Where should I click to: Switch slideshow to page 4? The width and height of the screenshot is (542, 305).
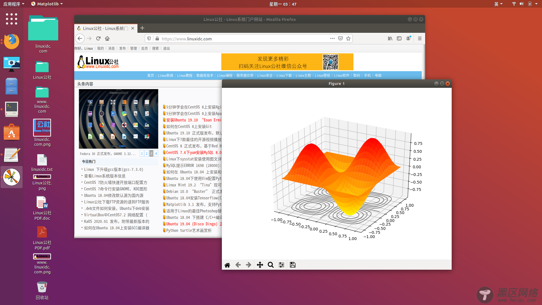click(x=156, y=153)
